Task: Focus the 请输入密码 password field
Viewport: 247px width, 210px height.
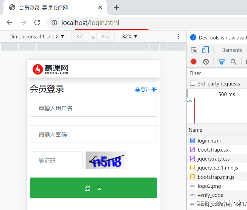Action: pyautogui.click(x=93, y=134)
